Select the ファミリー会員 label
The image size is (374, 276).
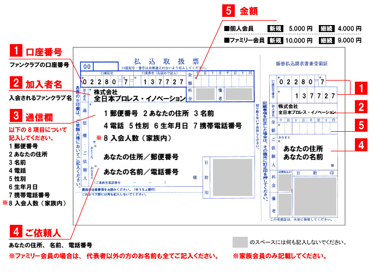tap(245, 40)
